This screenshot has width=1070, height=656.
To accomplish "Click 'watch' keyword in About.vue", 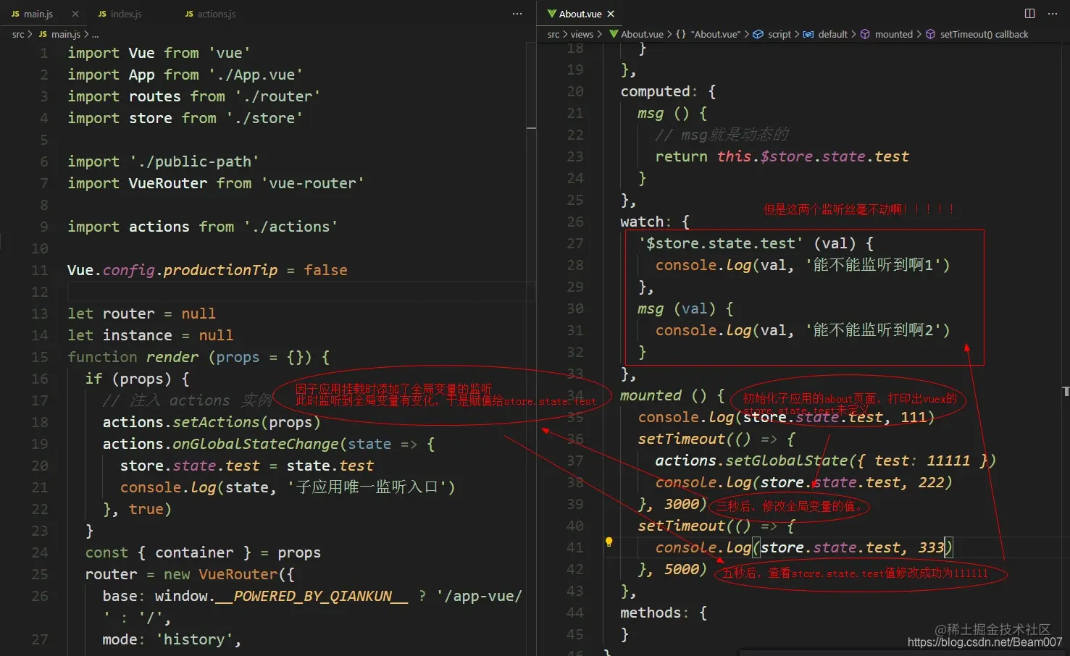I will [642, 222].
